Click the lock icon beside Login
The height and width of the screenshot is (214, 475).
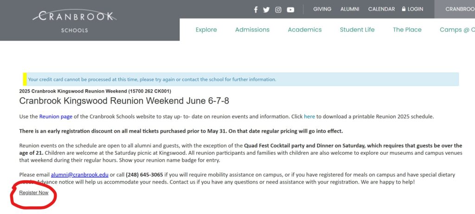pyautogui.click(x=404, y=9)
